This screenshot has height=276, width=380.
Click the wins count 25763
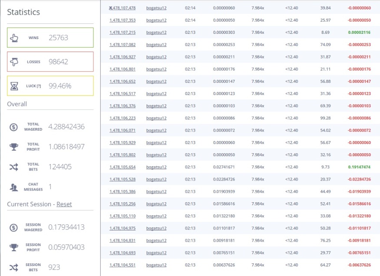(x=58, y=38)
